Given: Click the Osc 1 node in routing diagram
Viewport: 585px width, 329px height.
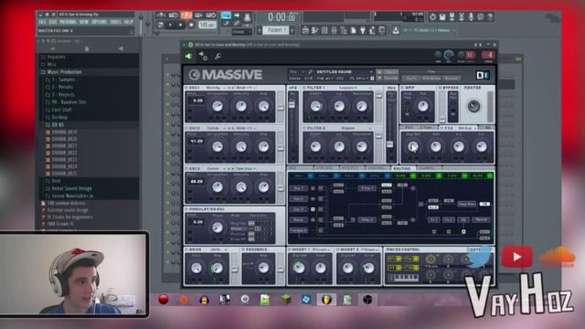Looking at the screenshot, I should click(x=298, y=188).
